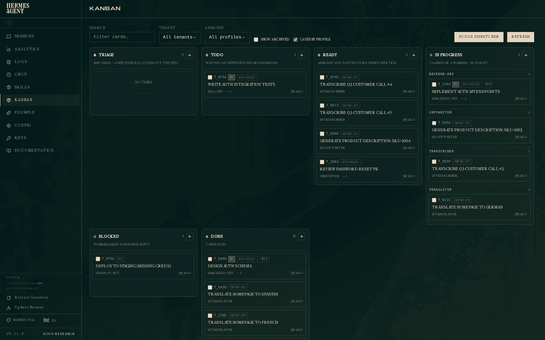Add a task with In Progress plus icon
Screen dimensions: 545x340
click(x=526, y=55)
